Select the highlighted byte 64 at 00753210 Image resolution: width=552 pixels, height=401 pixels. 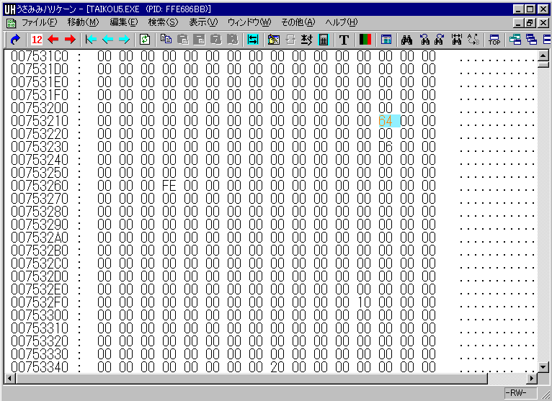pyautogui.click(x=386, y=121)
